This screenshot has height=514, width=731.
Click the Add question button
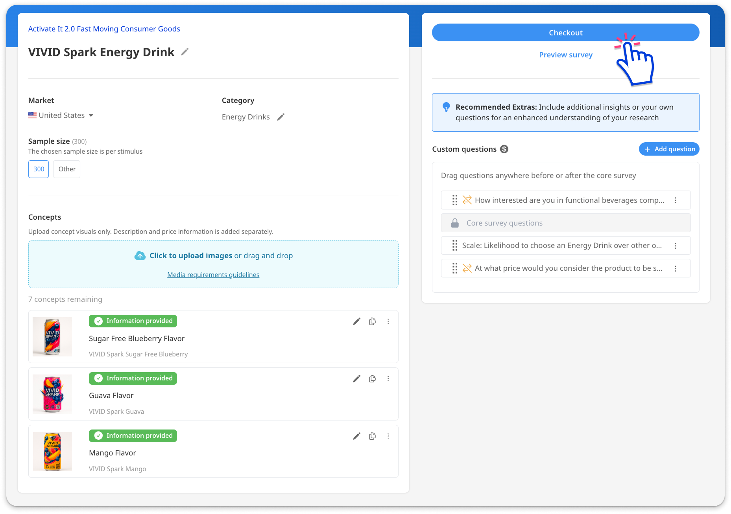pos(669,149)
